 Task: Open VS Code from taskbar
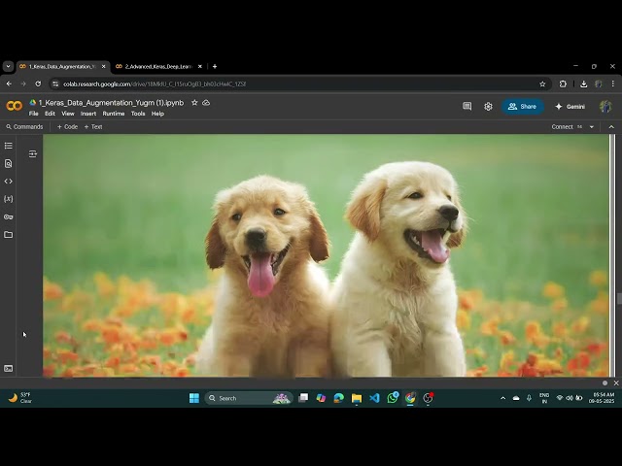374,398
